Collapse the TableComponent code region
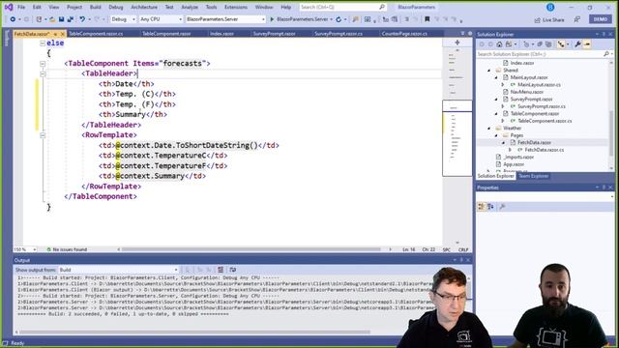The width and height of the screenshot is (619, 348). [x=43, y=64]
